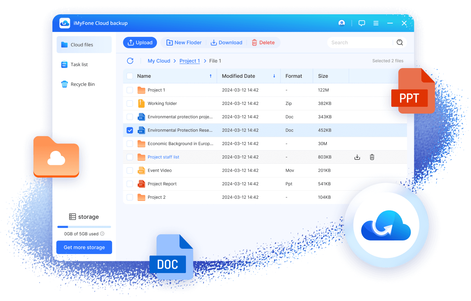Click the Event Video file name
471x301 pixels.
tap(160, 171)
